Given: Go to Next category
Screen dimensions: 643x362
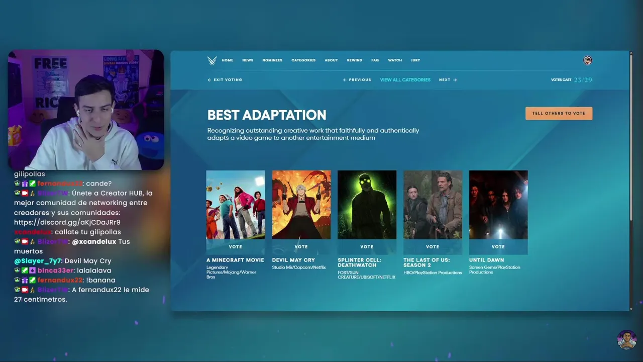Looking at the screenshot, I should tap(448, 80).
